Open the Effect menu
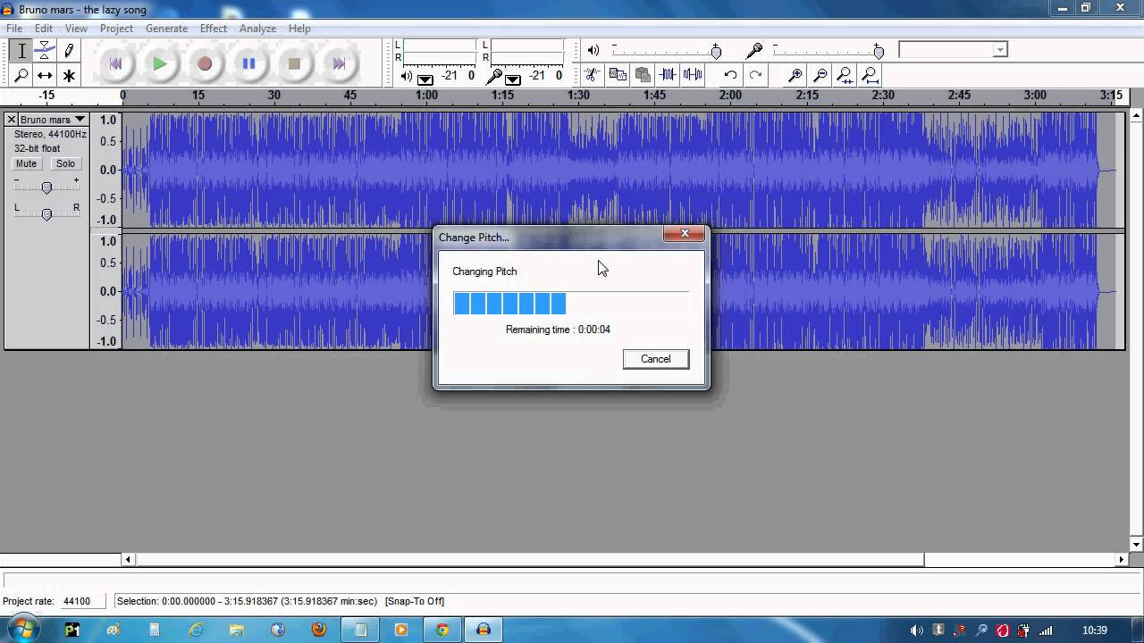Image resolution: width=1144 pixels, height=643 pixels. click(214, 29)
